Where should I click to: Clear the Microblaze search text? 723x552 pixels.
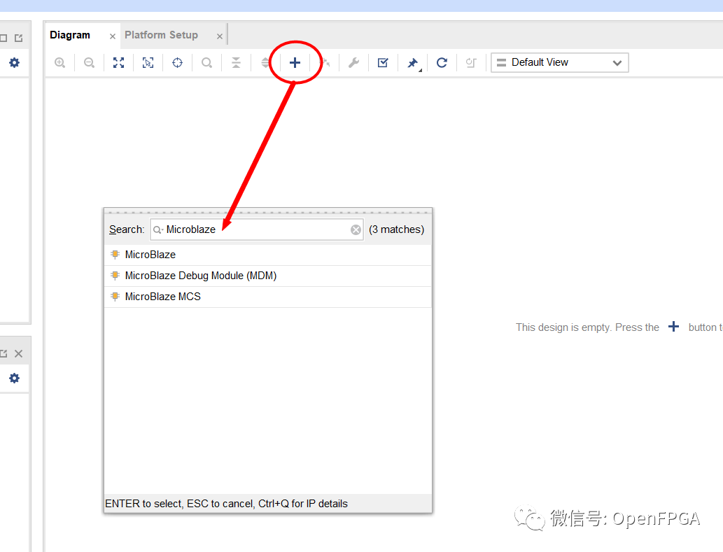point(356,229)
